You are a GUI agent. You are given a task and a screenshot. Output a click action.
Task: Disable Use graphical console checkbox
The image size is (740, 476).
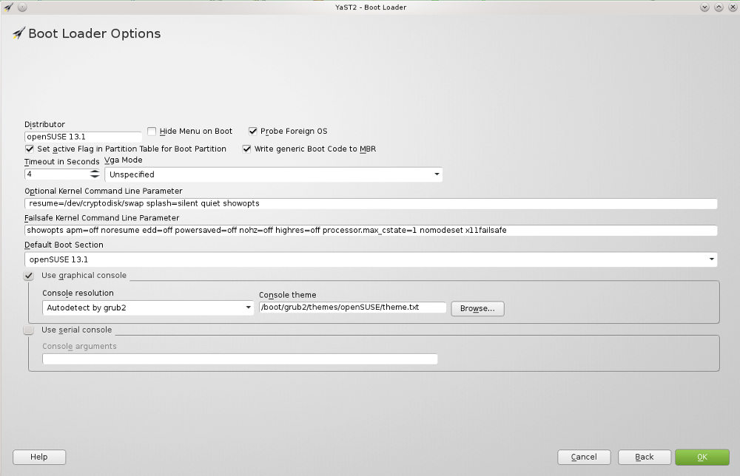tap(29, 276)
